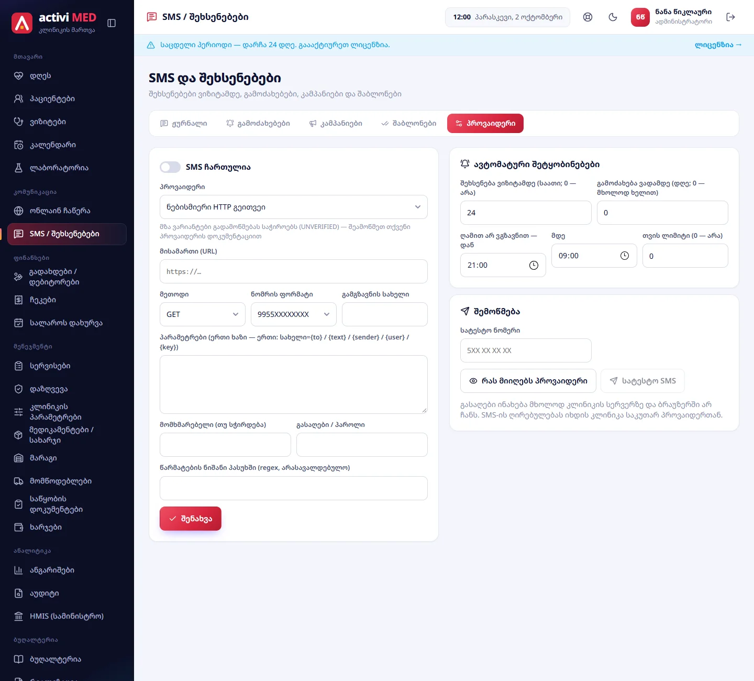This screenshot has width=754, height=681.
Task: Open time picker on 09:00 field
Action: pos(625,256)
